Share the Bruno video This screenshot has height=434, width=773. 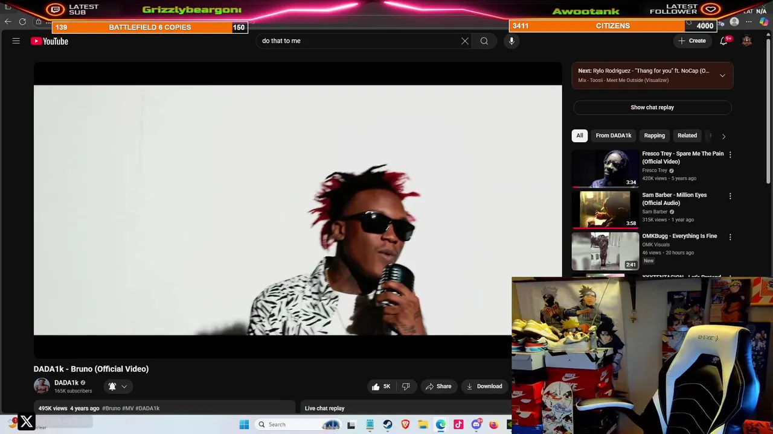[438, 386]
